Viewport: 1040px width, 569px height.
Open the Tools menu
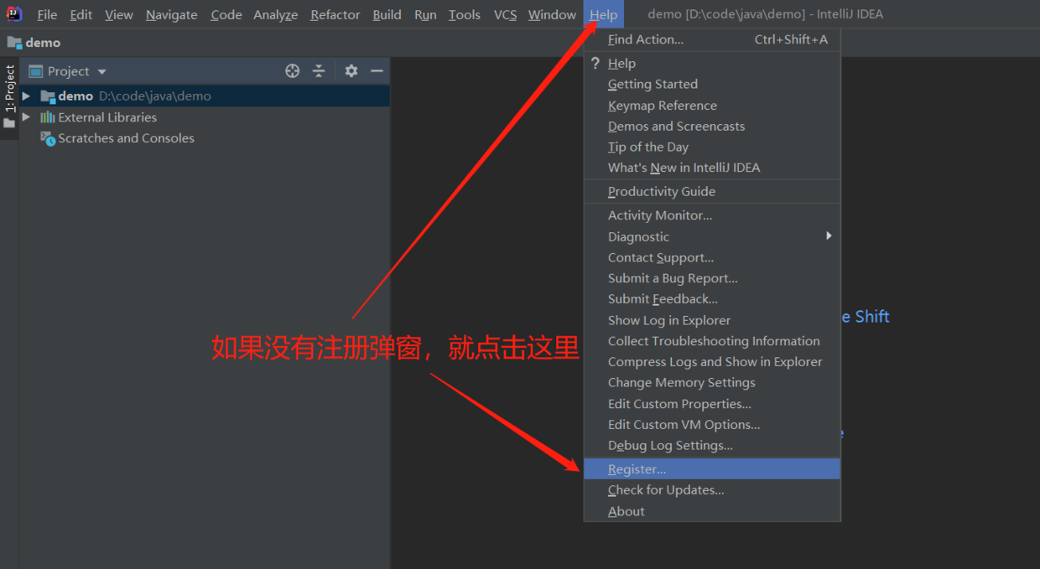click(x=465, y=14)
